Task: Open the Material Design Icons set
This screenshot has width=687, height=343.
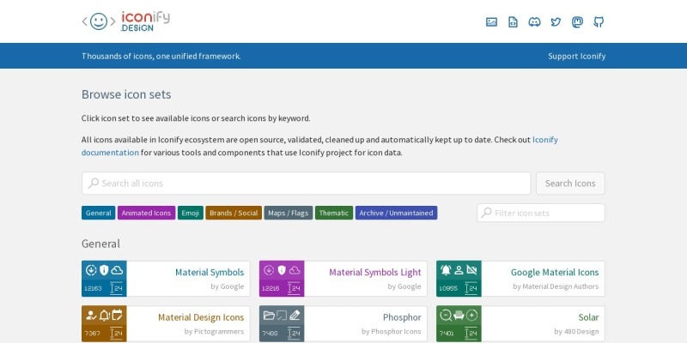Action: coord(166,324)
